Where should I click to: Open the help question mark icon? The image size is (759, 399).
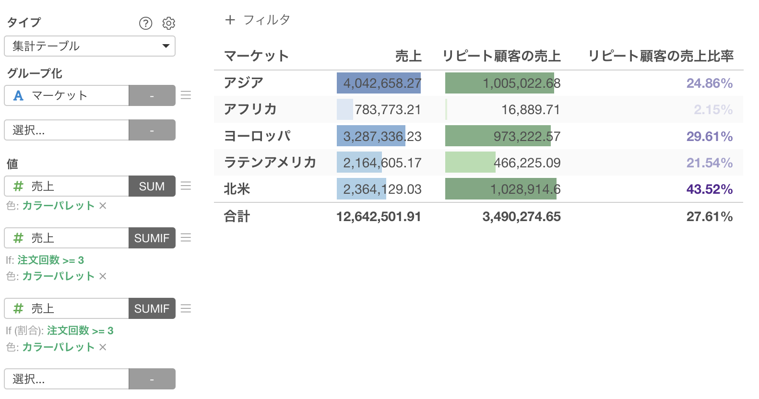[145, 23]
